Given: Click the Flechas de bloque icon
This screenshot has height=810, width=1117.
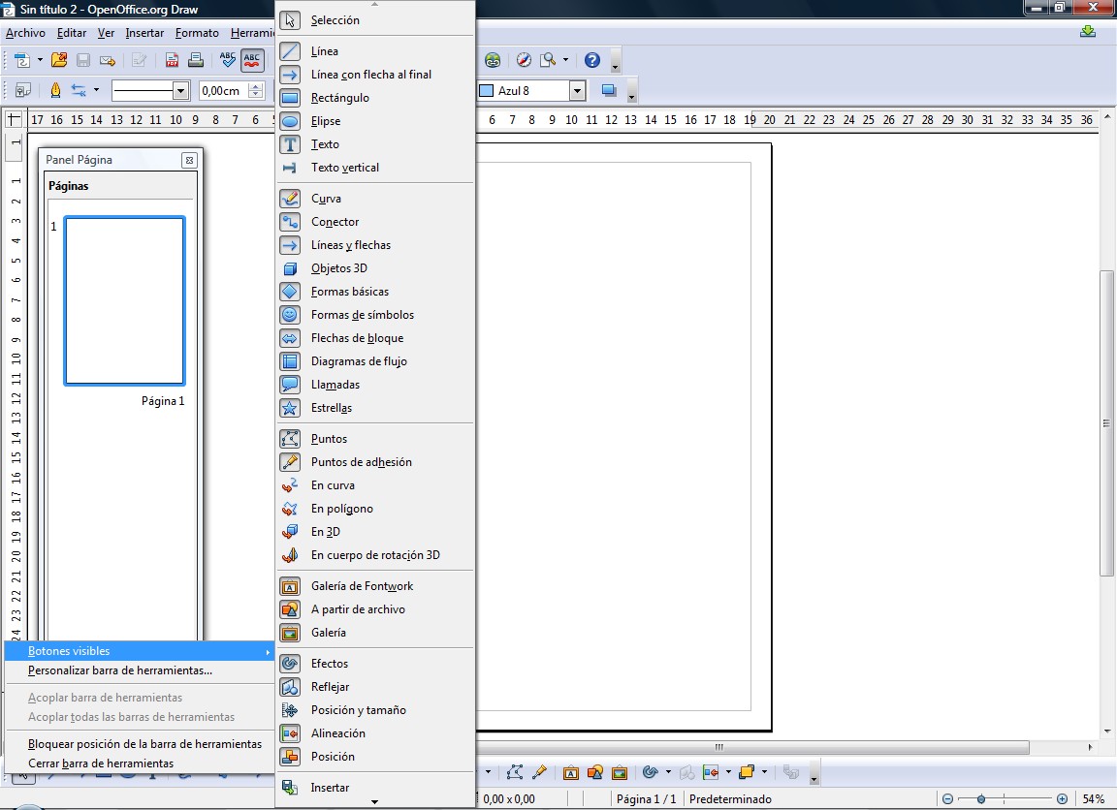Looking at the screenshot, I should click(290, 338).
